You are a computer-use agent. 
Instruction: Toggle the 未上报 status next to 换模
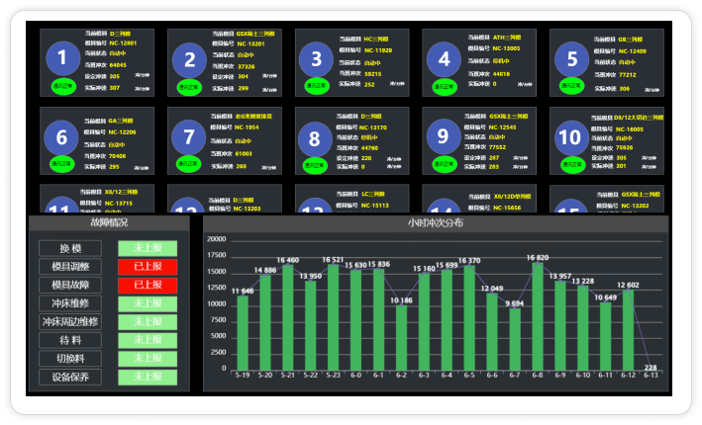[147, 248]
